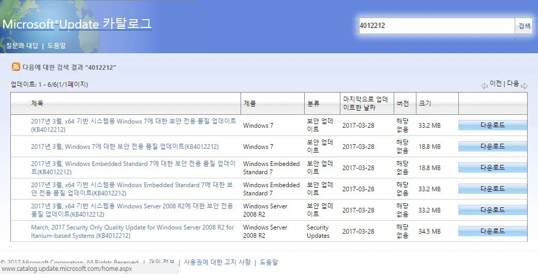
Task: Download x64 Windows 7 update
Action: (x=492, y=125)
